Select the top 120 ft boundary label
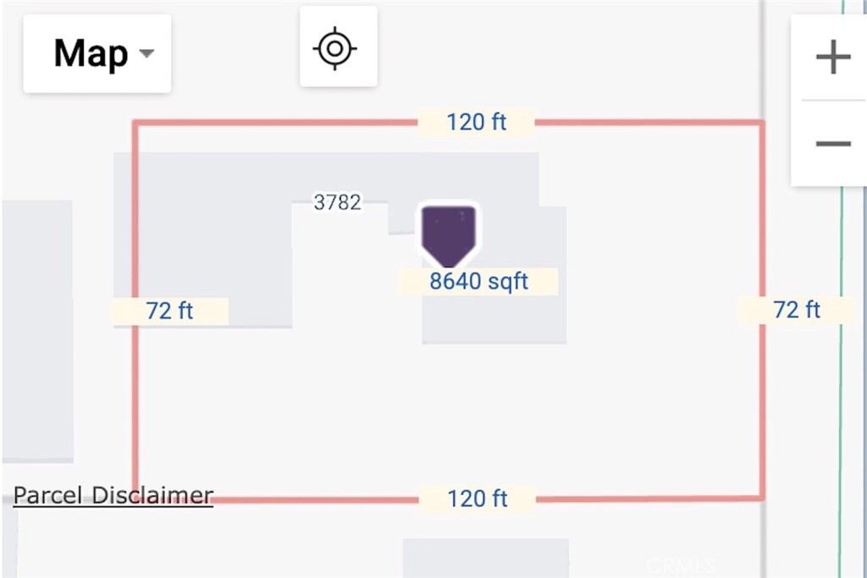 coord(477,122)
